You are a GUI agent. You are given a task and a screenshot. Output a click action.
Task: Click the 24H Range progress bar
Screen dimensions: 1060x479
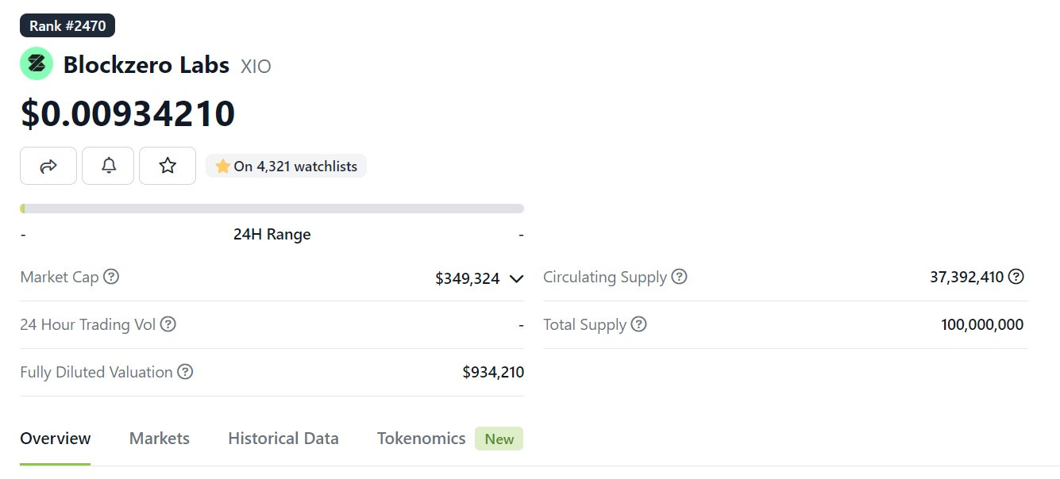[272, 209]
